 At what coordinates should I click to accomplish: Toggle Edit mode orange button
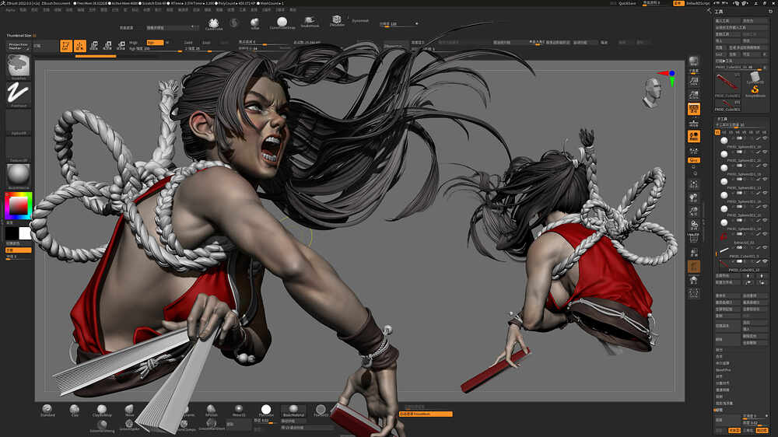(x=66, y=46)
